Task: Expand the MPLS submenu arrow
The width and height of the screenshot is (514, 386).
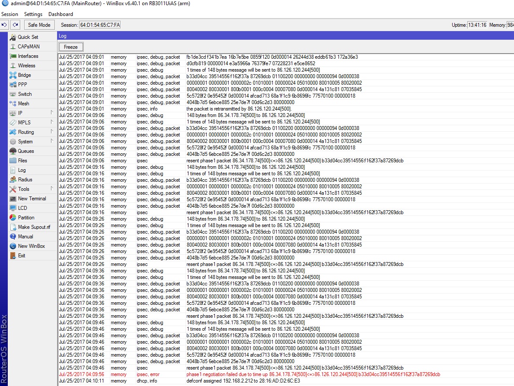Action: tap(52, 122)
